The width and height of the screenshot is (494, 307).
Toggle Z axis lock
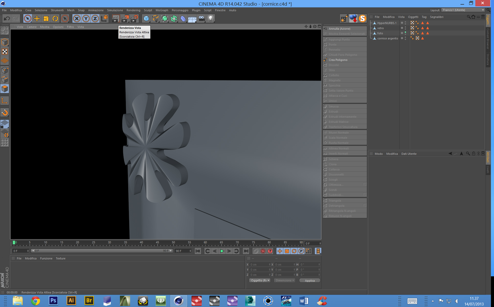coord(95,18)
